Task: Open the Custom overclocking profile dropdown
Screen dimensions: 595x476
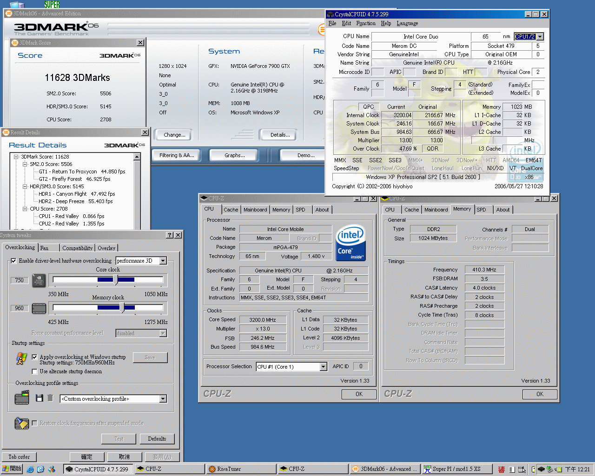Action: (163, 399)
